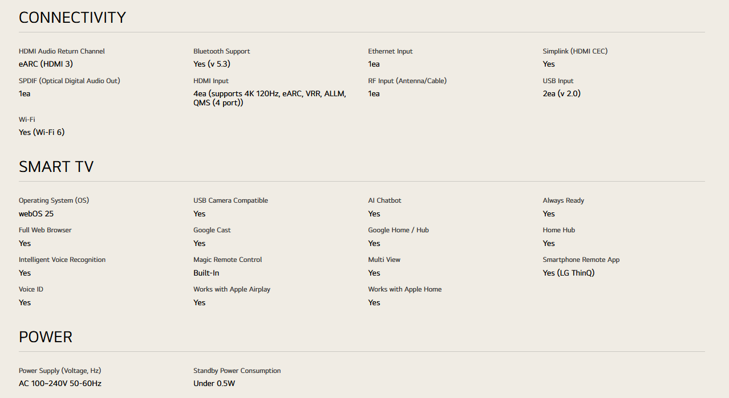
Task: Click the POWER section heading
Action: pos(46,337)
